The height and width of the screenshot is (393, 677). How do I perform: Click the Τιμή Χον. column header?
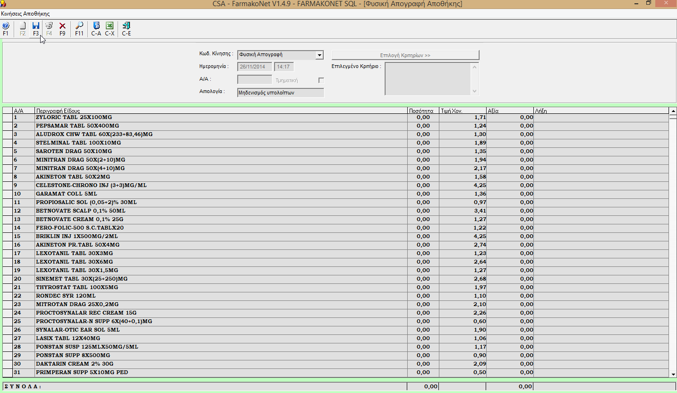(x=463, y=111)
